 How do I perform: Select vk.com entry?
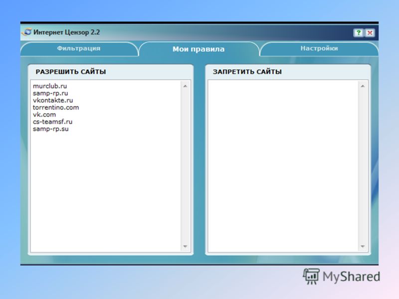(x=44, y=115)
